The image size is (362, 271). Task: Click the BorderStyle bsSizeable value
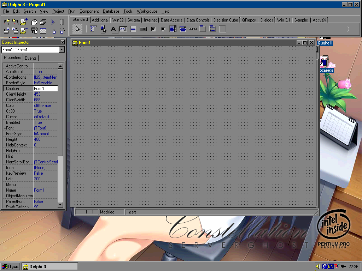[46, 83]
